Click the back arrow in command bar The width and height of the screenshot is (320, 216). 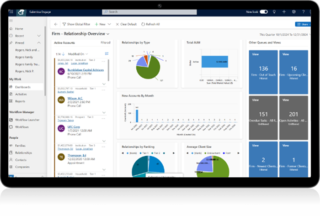55,24
